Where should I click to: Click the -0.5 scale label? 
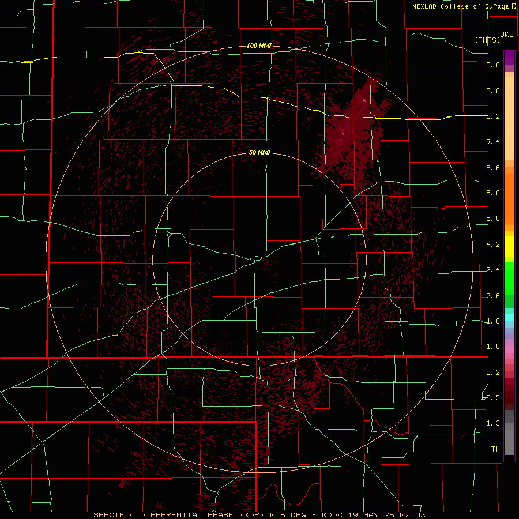pos(491,398)
